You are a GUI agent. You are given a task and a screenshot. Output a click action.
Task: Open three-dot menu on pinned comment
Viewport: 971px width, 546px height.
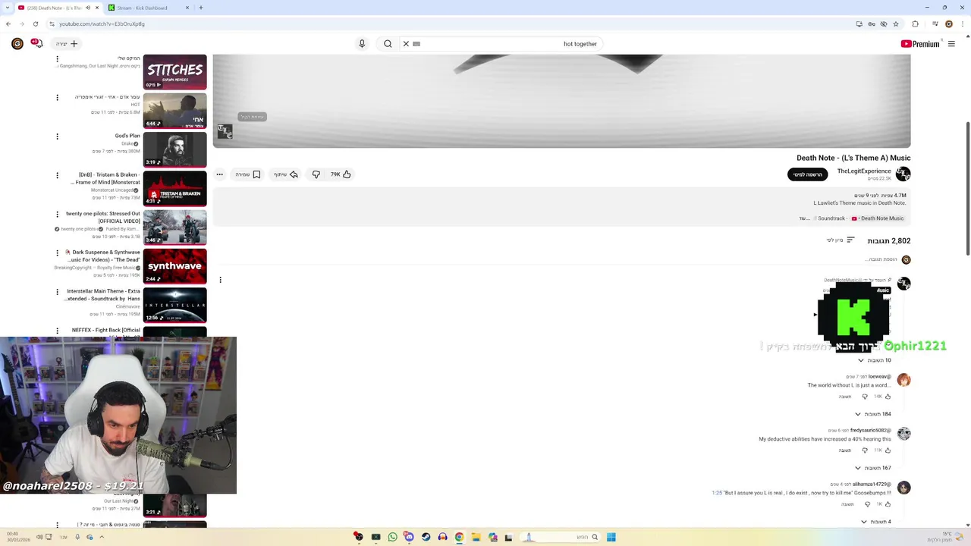click(x=220, y=280)
